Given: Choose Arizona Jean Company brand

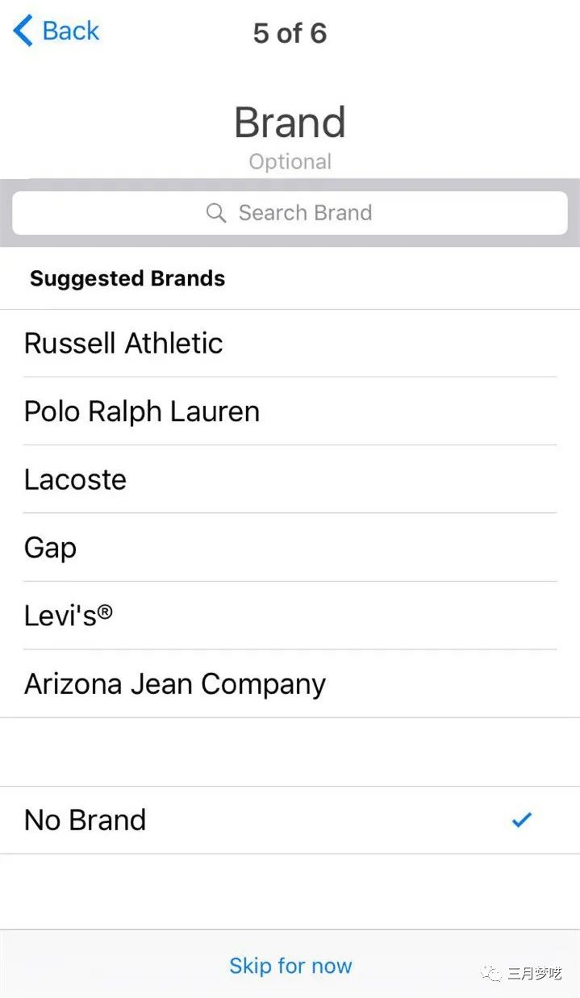Looking at the screenshot, I should click(x=175, y=684).
